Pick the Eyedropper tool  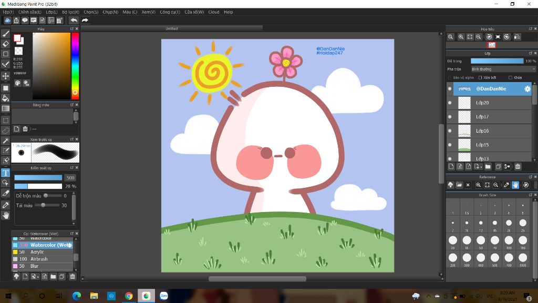[x=6, y=205]
